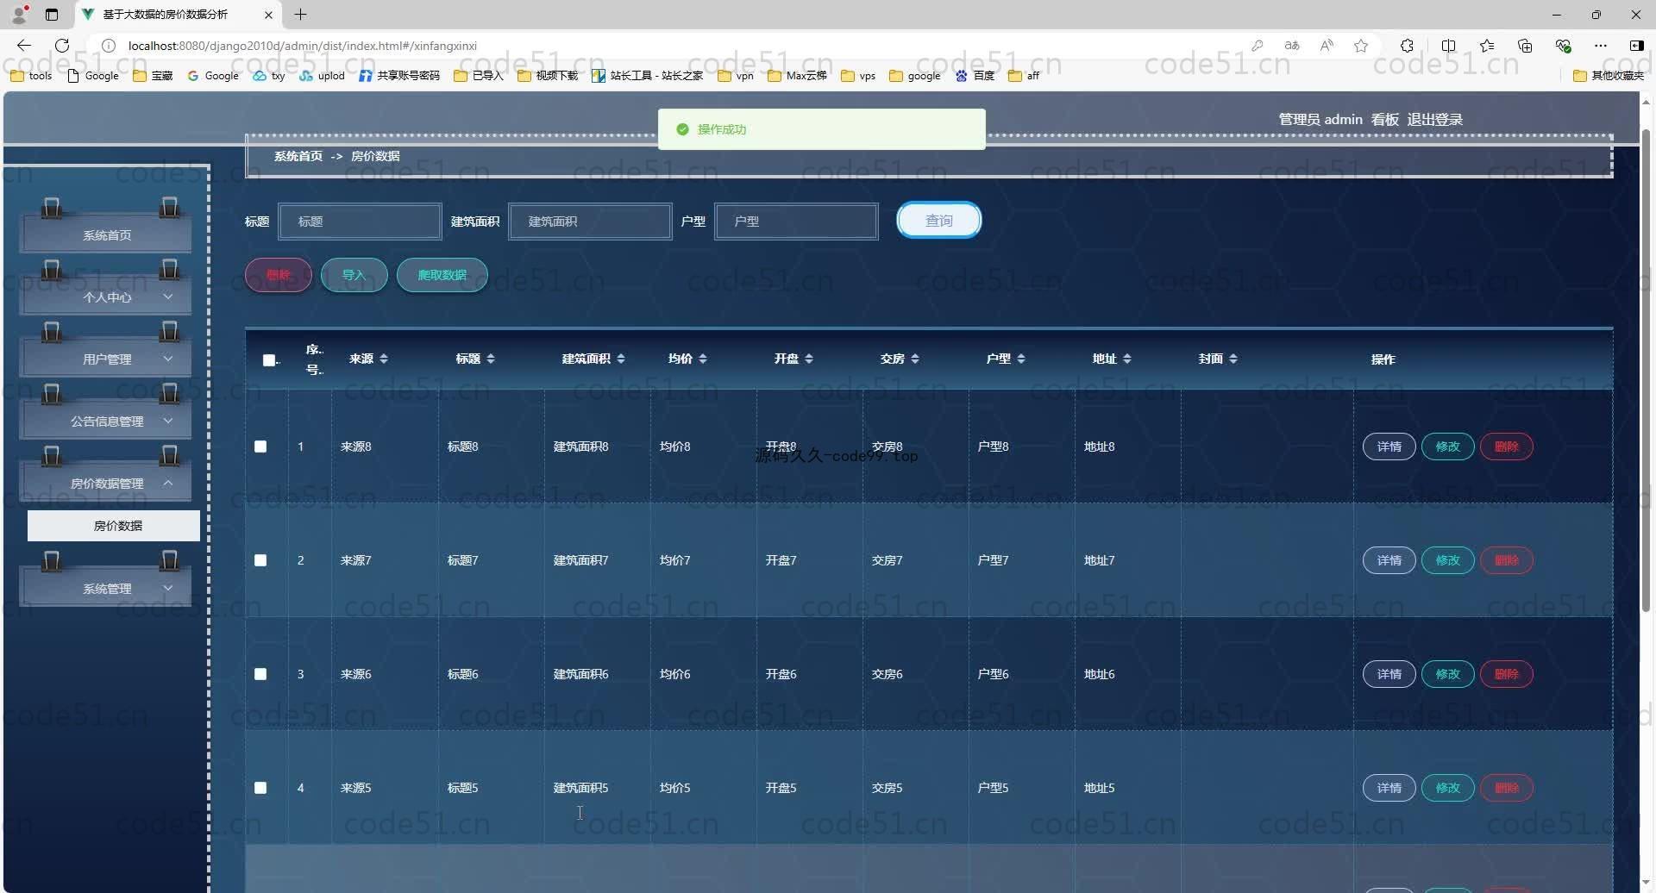Expand the 系统管理 sidebar menu

point(106,588)
